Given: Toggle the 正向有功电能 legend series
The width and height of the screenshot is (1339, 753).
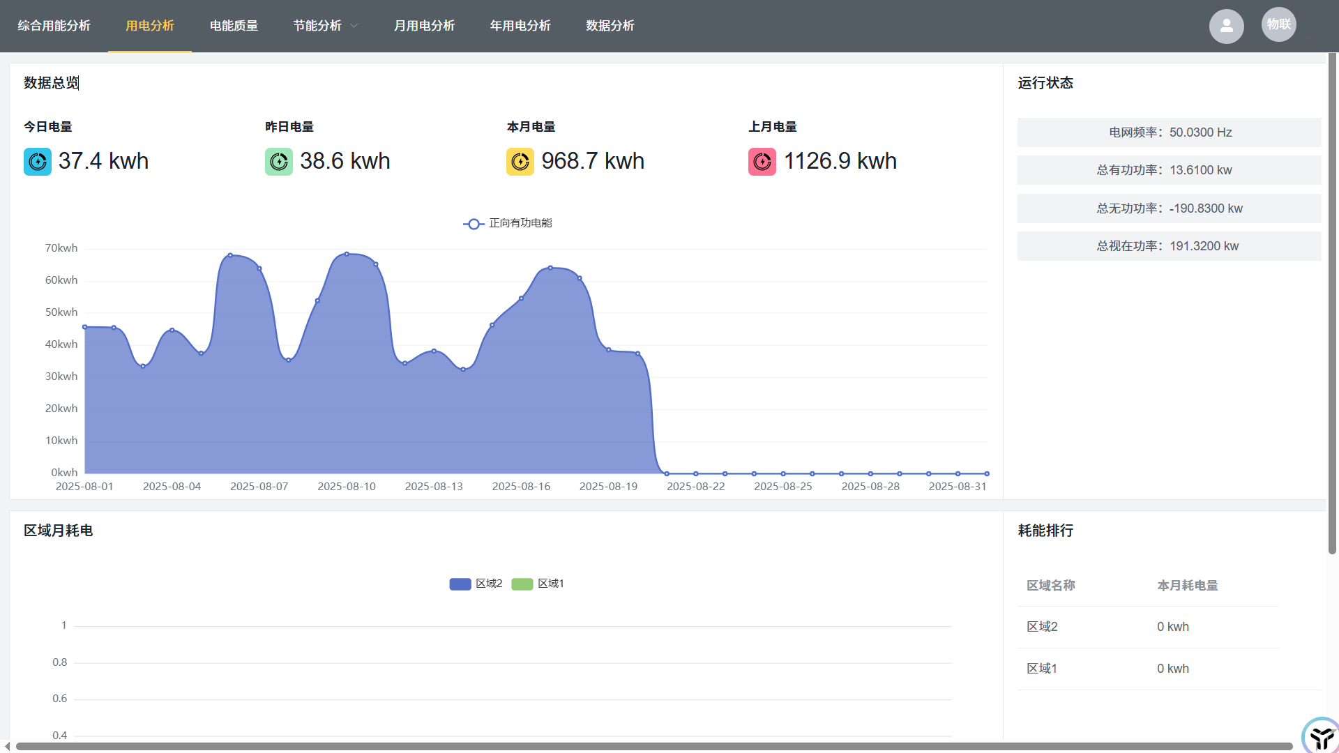Looking at the screenshot, I should pos(508,223).
